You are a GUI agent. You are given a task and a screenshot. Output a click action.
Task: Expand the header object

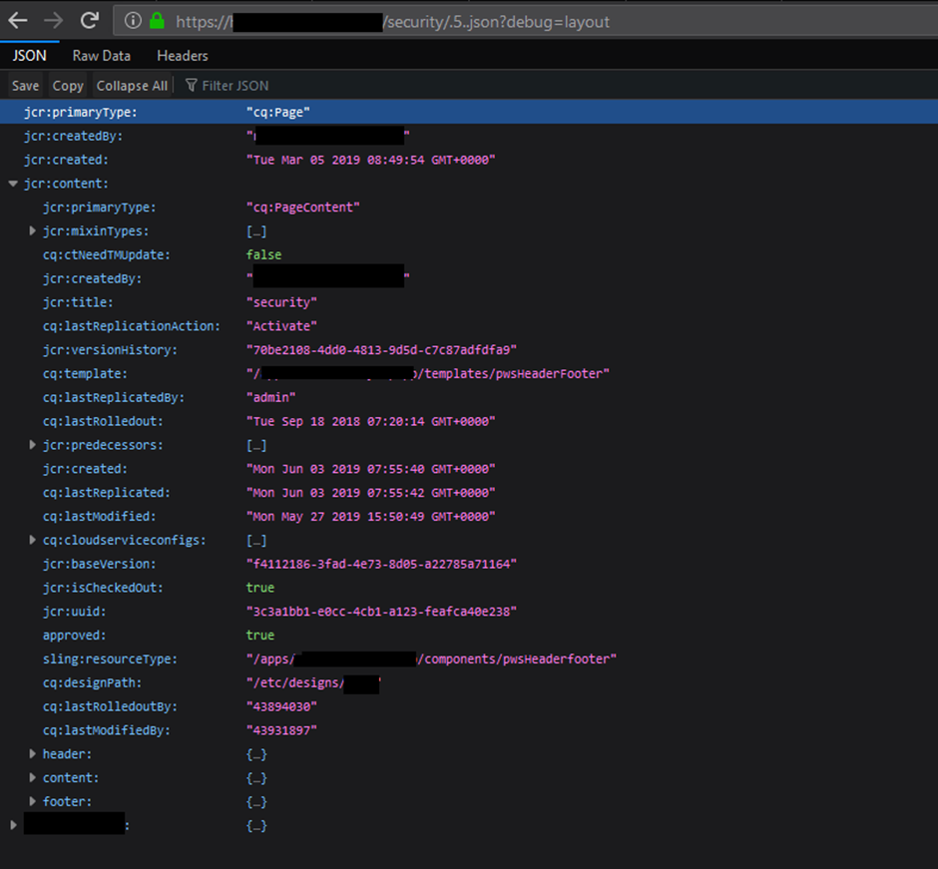click(32, 754)
